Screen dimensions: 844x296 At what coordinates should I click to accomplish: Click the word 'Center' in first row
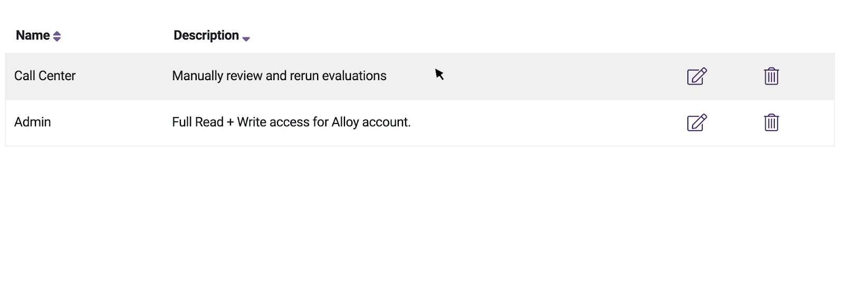(57, 76)
